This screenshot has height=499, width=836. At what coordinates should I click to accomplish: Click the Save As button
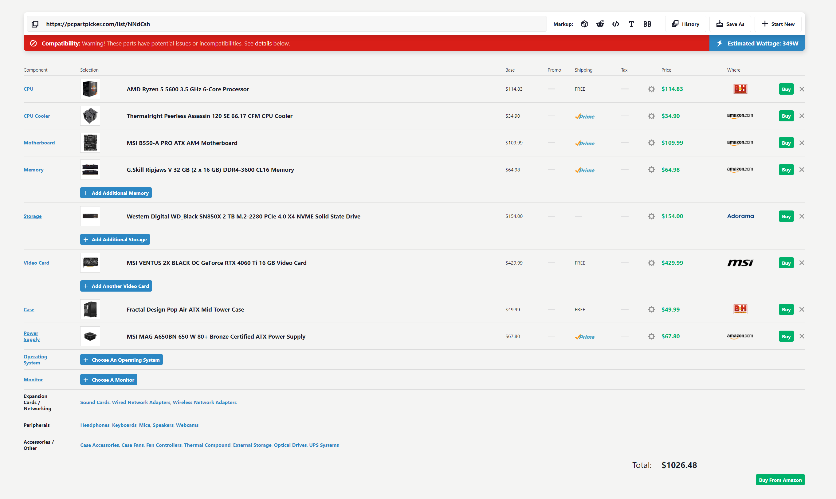[730, 24]
